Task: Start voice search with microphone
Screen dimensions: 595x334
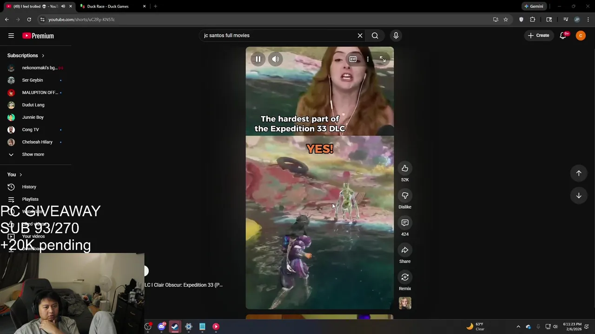Action: 396,35
